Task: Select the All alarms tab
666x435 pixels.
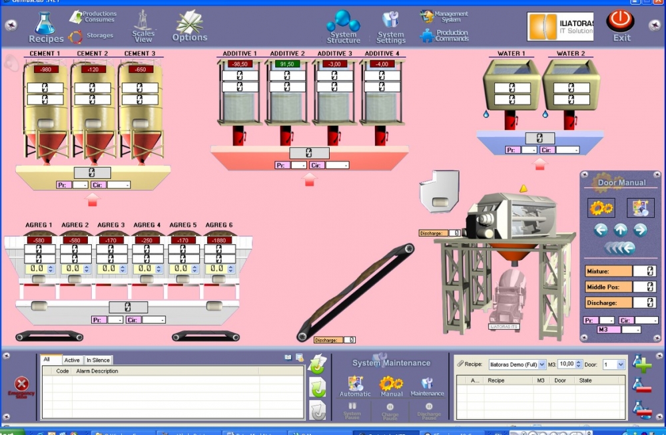Action: 51,359
